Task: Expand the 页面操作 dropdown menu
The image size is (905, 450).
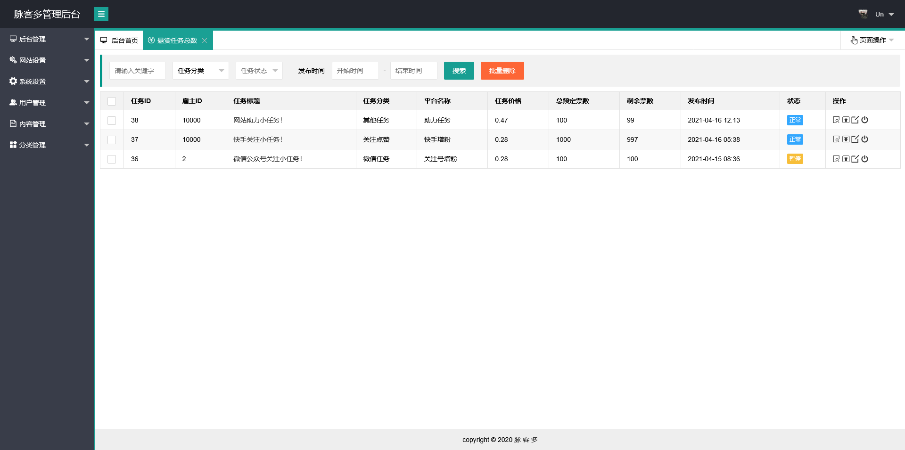Action: [x=872, y=40]
